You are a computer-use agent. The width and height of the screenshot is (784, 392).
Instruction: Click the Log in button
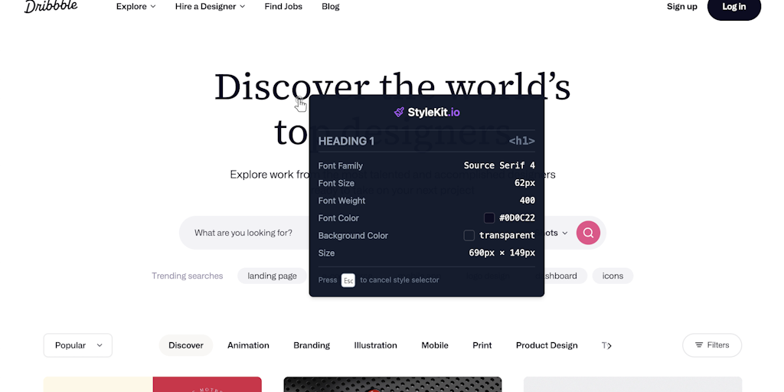coord(734,7)
